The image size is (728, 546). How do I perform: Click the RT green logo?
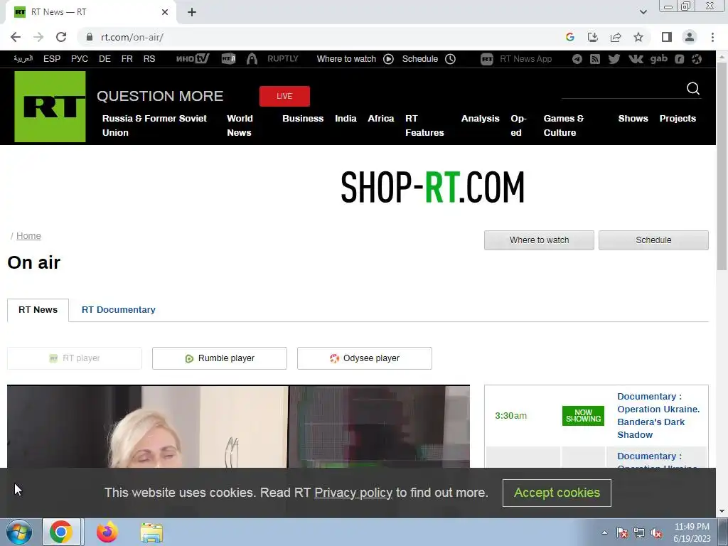pyautogui.click(x=50, y=107)
